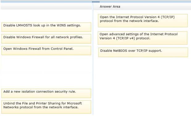The width and height of the screenshot is (191, 116).
Task: Click the splitter grip handle at top
Action: tap(96, 2)
